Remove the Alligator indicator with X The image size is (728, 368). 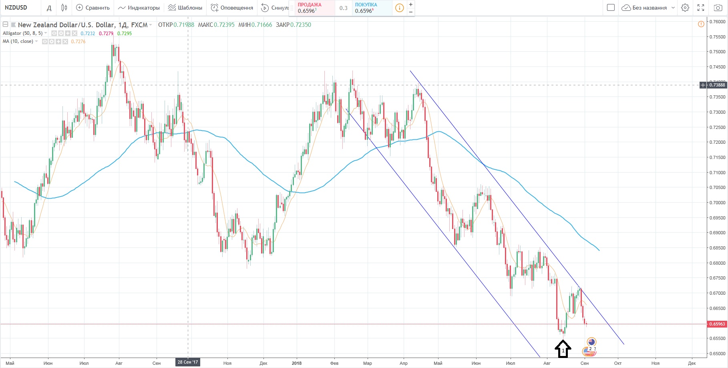pos(74,33)
